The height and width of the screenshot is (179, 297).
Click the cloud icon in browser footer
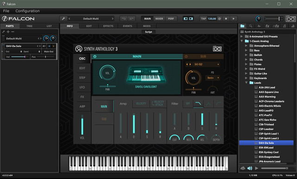[243, 168]
